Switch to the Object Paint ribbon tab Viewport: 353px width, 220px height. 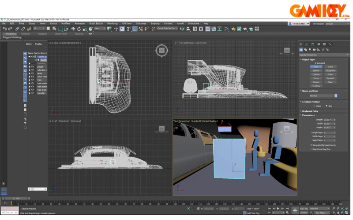coord(61,34)
